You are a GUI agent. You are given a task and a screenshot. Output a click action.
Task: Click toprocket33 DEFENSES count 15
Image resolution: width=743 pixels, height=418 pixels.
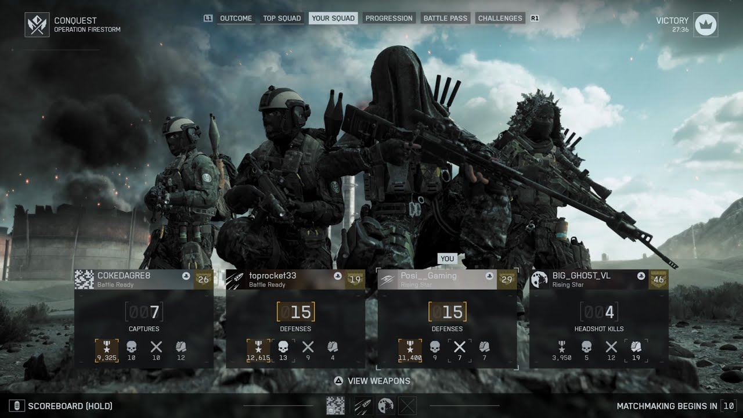point(295,312)
